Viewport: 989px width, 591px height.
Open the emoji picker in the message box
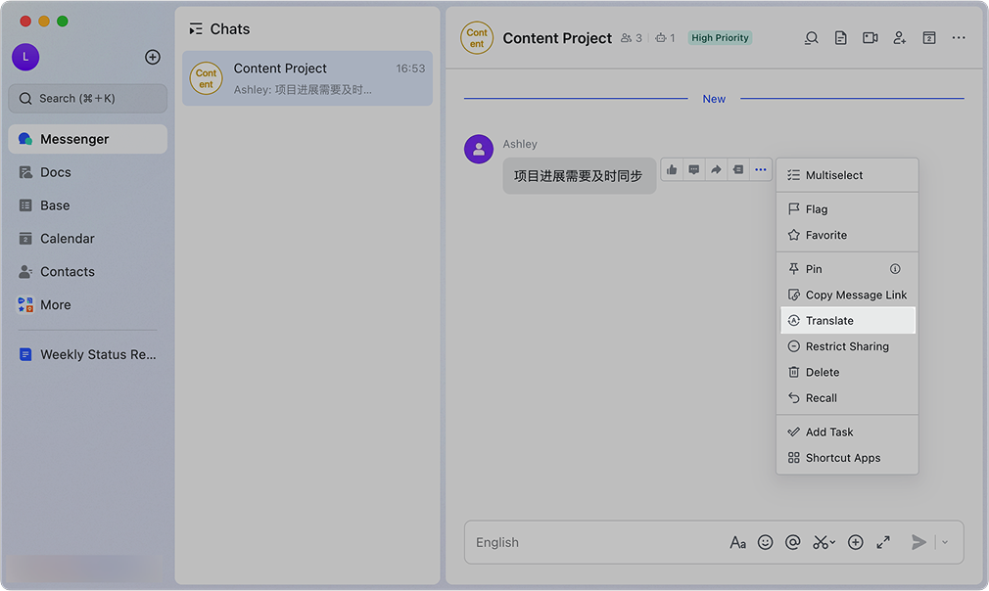click(766, 542)
